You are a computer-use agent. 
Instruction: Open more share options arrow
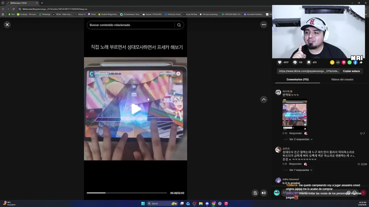(x=361, y=62)
